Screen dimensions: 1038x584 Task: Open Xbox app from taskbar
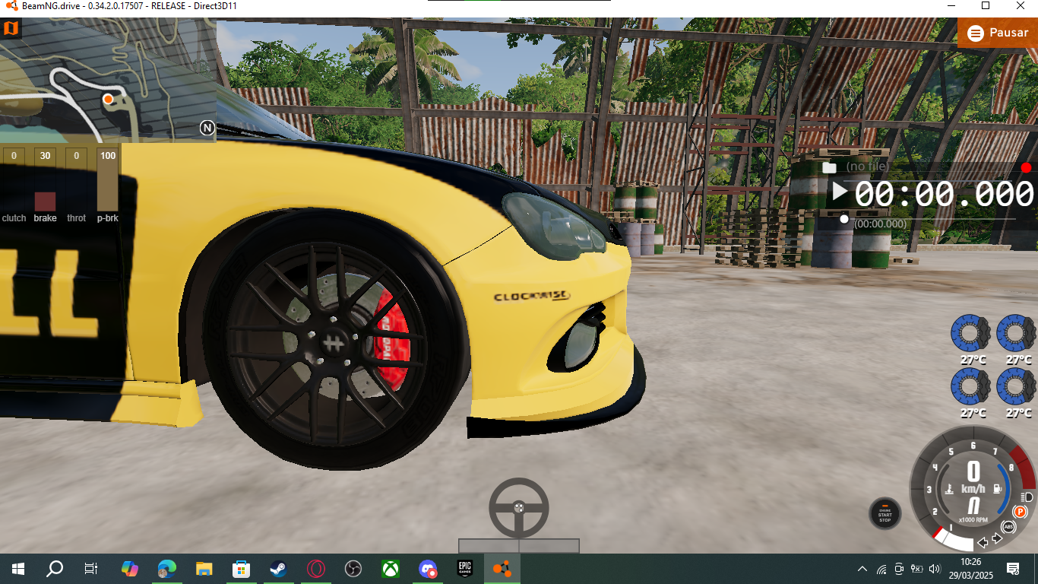391,569
